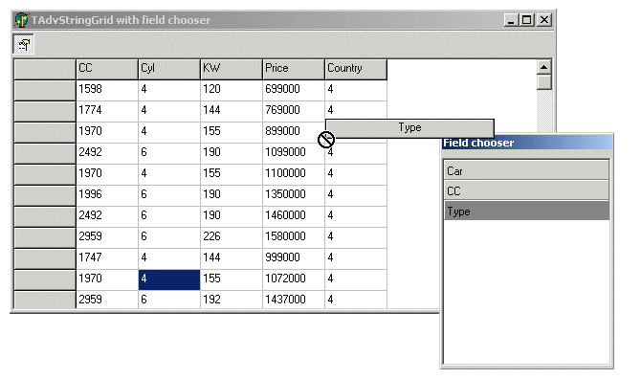Select CC cell 1747
641x379 pixels.
point(107,258)
